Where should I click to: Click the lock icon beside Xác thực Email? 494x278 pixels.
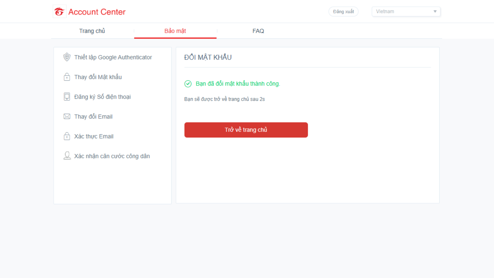pos(67,136)
